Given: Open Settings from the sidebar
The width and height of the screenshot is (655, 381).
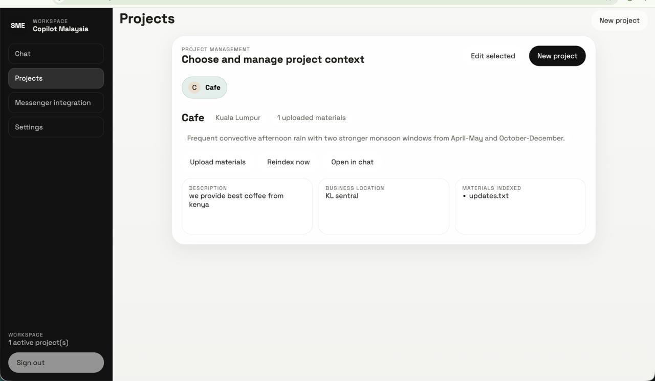Looking at the screenshot, I should (56, 127).
